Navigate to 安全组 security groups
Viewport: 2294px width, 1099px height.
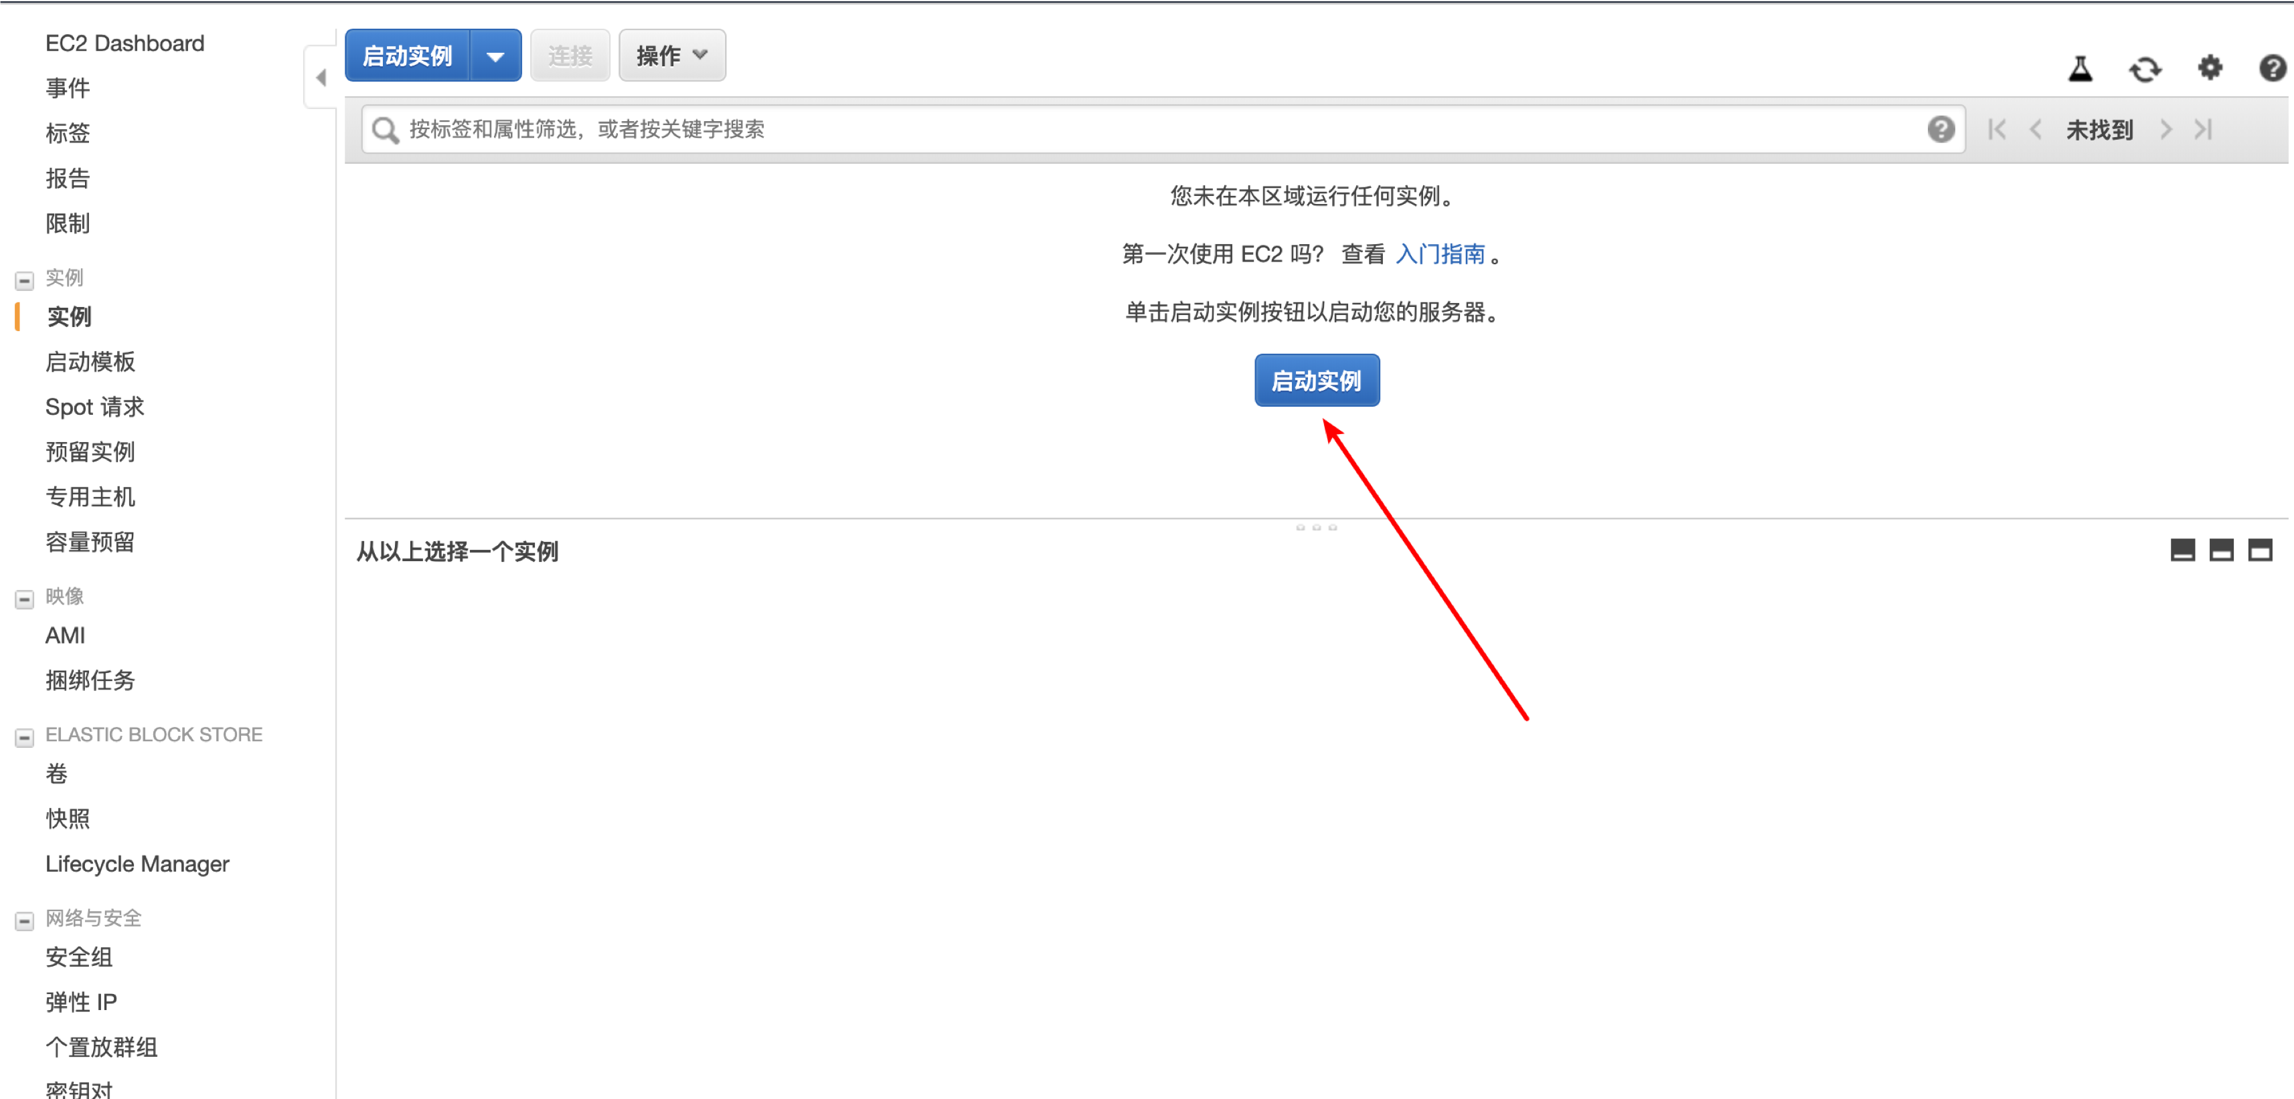(x=78, y=956)
